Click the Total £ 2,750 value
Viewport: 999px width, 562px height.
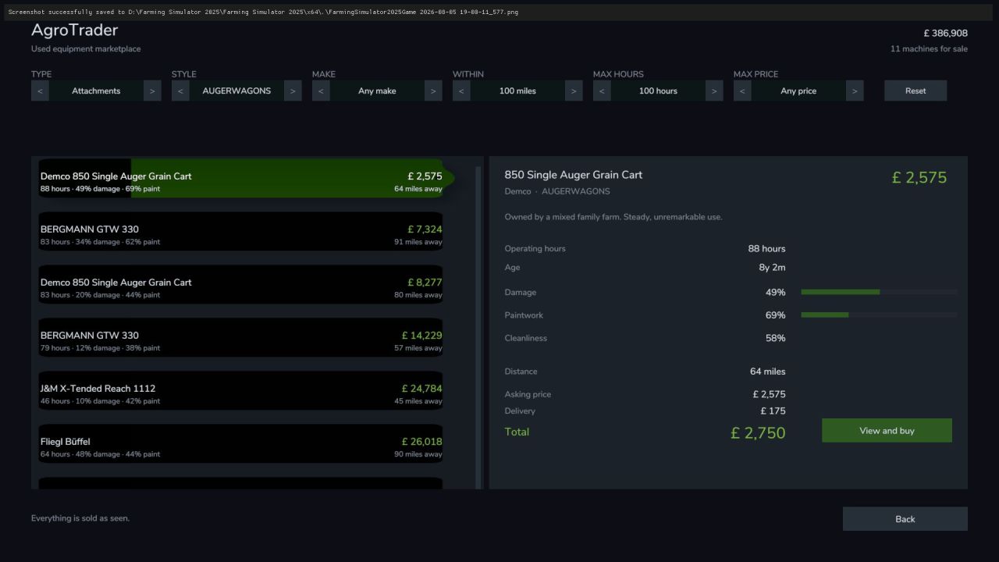(x=758, y=432)
